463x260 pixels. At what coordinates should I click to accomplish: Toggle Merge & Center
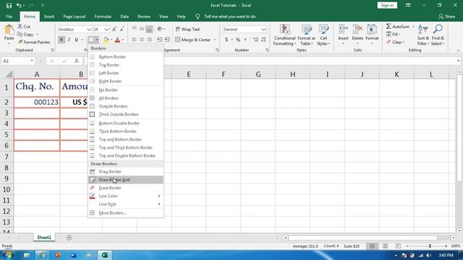coord(193,40)
